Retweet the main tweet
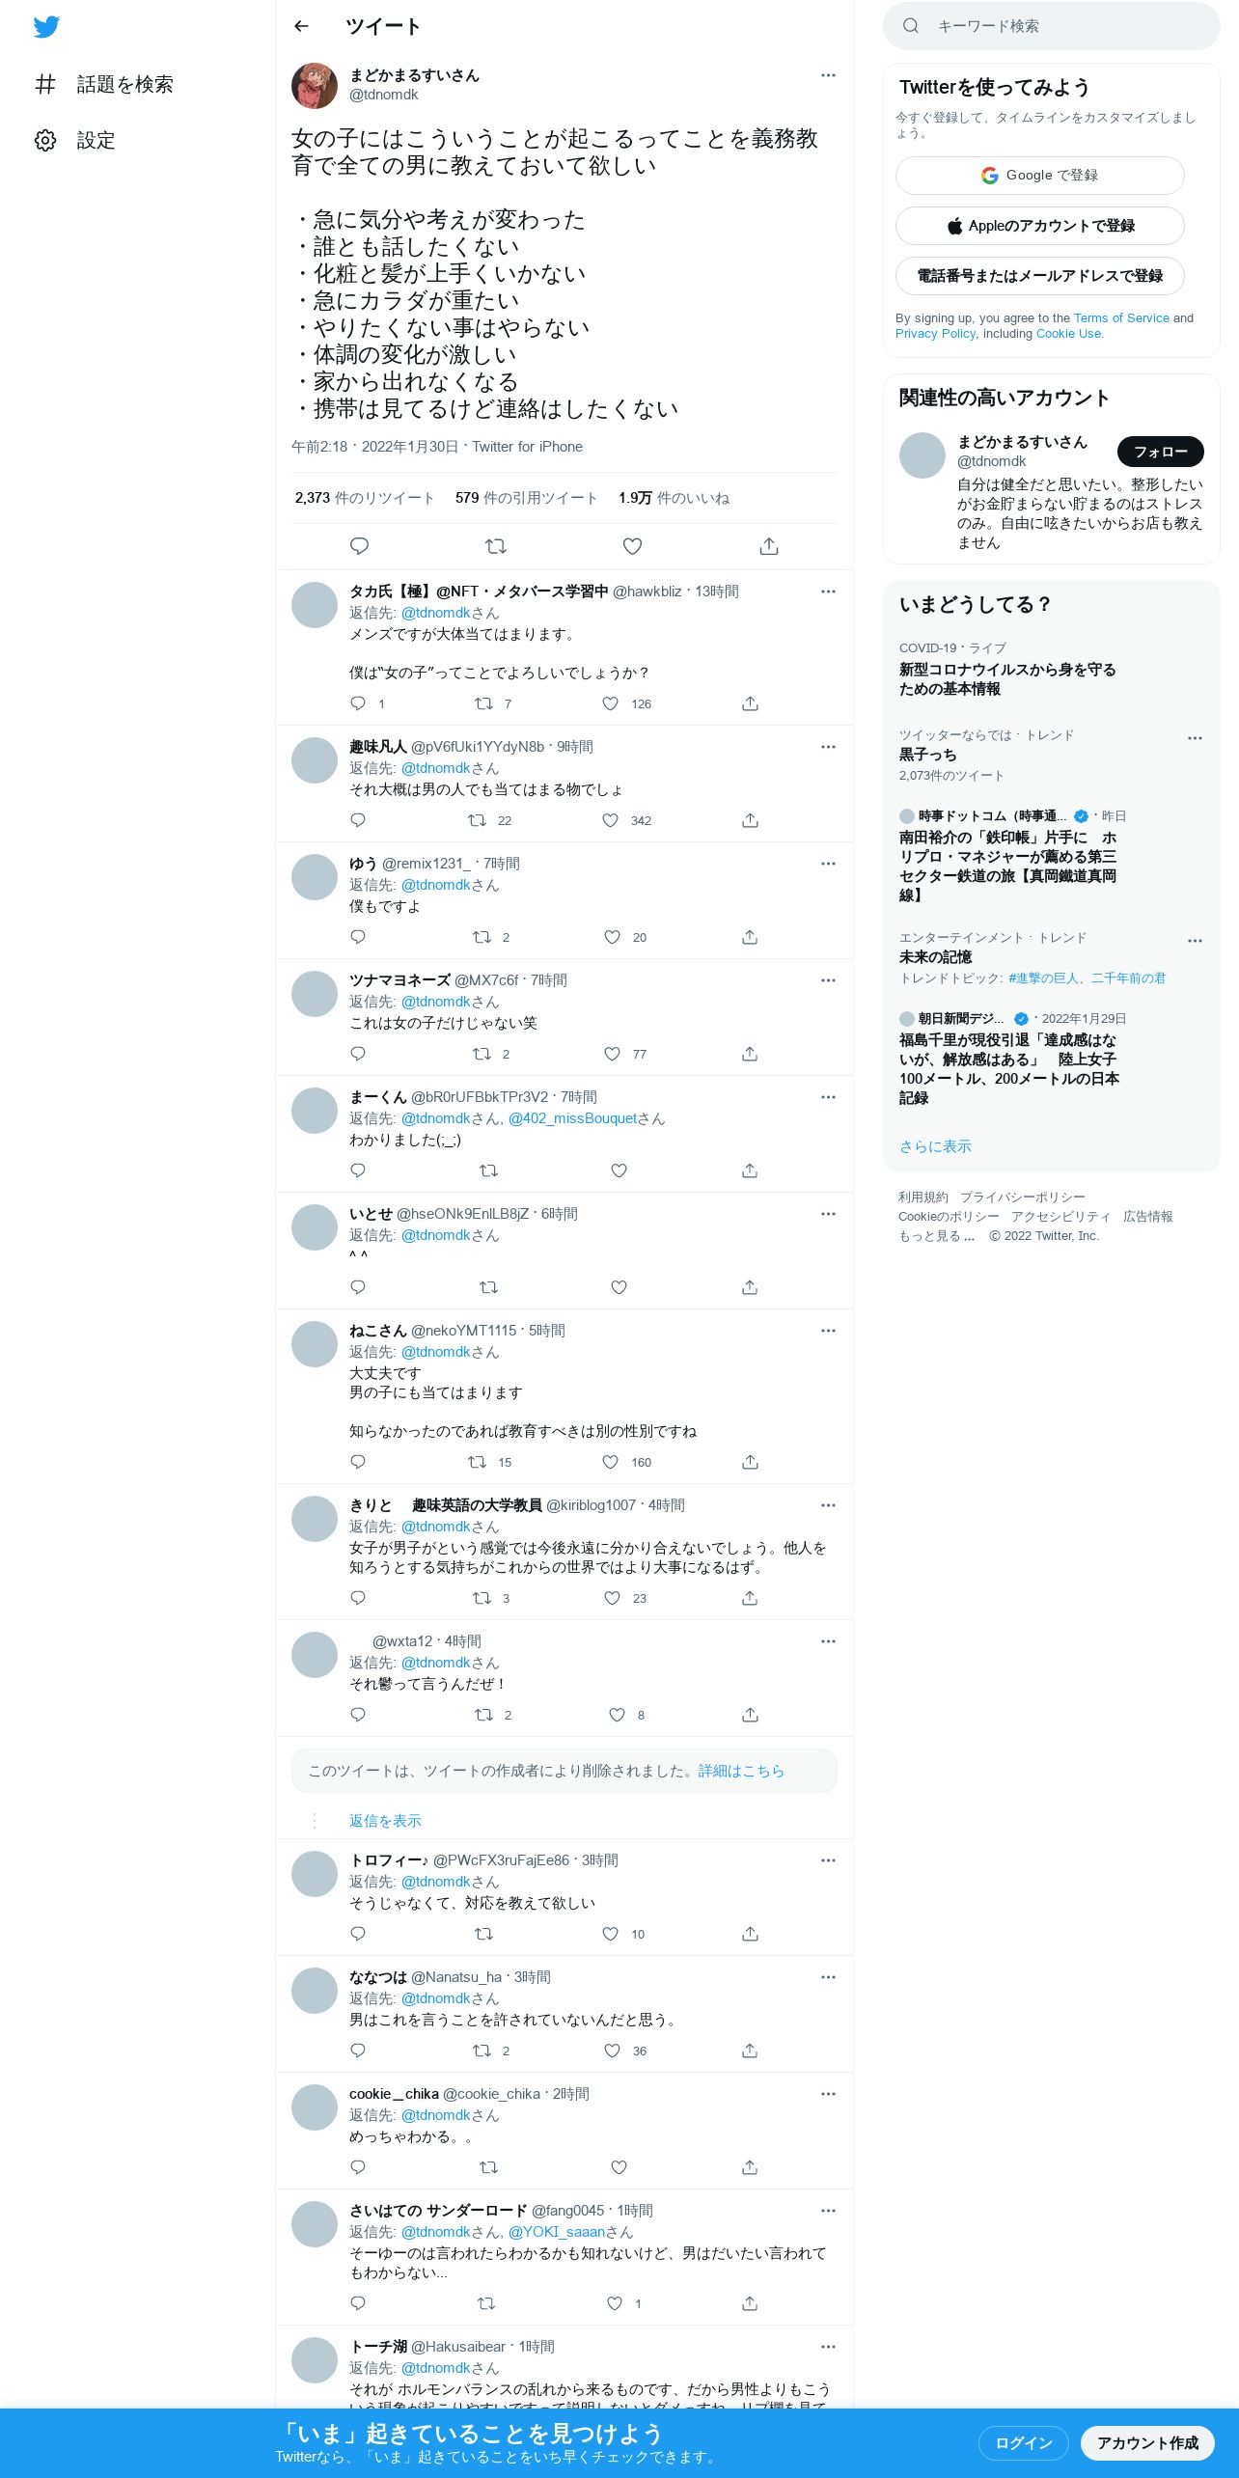The image size is (1239, 2478). point(496,546)
